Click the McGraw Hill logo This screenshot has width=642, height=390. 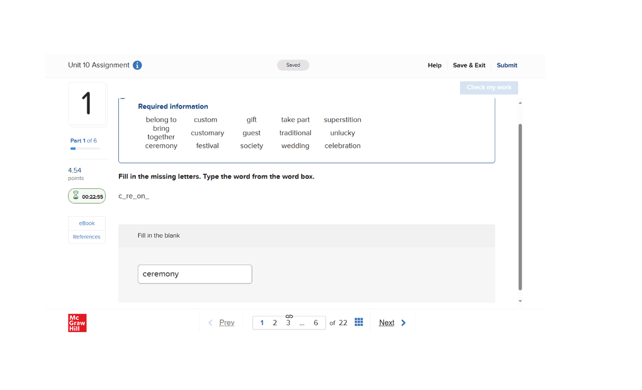[77, 323]
